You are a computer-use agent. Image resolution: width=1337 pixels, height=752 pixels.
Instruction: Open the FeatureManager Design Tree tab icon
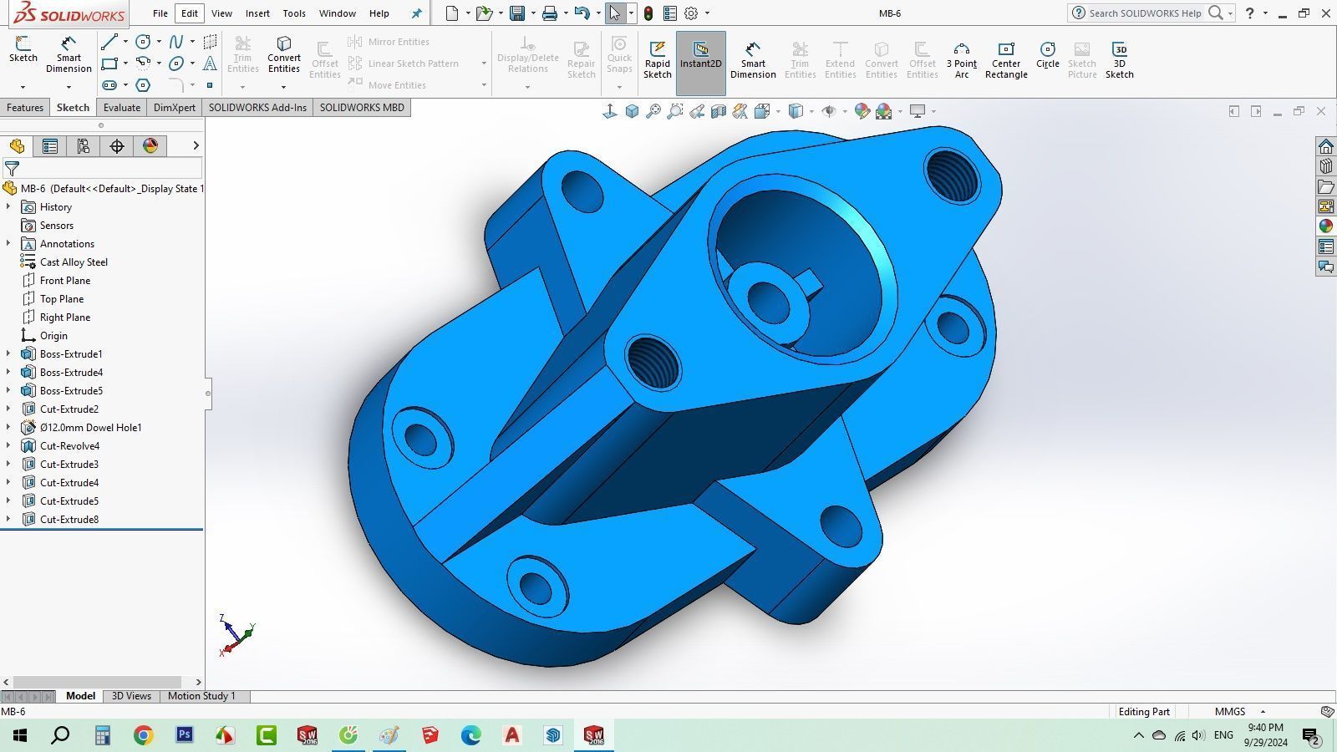point(17,146)
